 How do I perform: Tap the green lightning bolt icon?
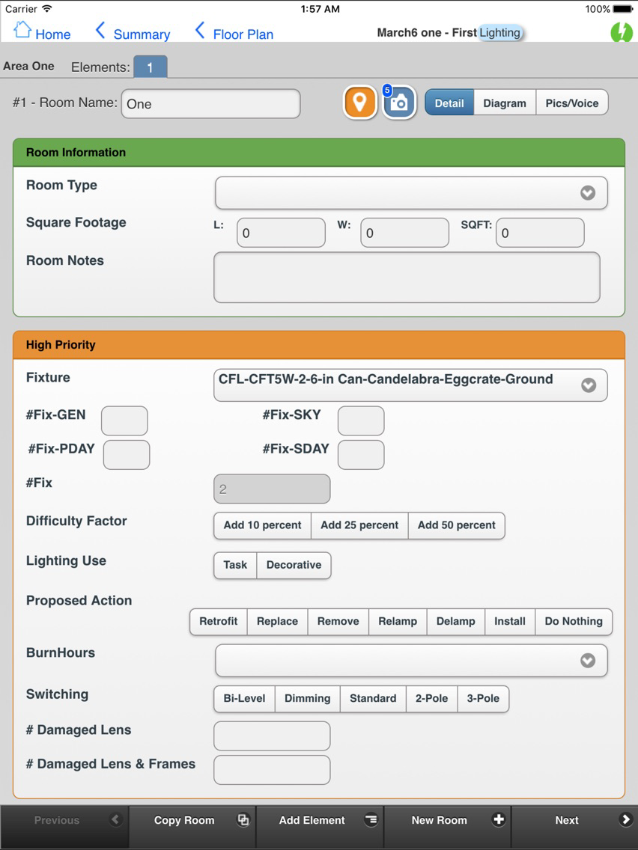pos(622,32)
